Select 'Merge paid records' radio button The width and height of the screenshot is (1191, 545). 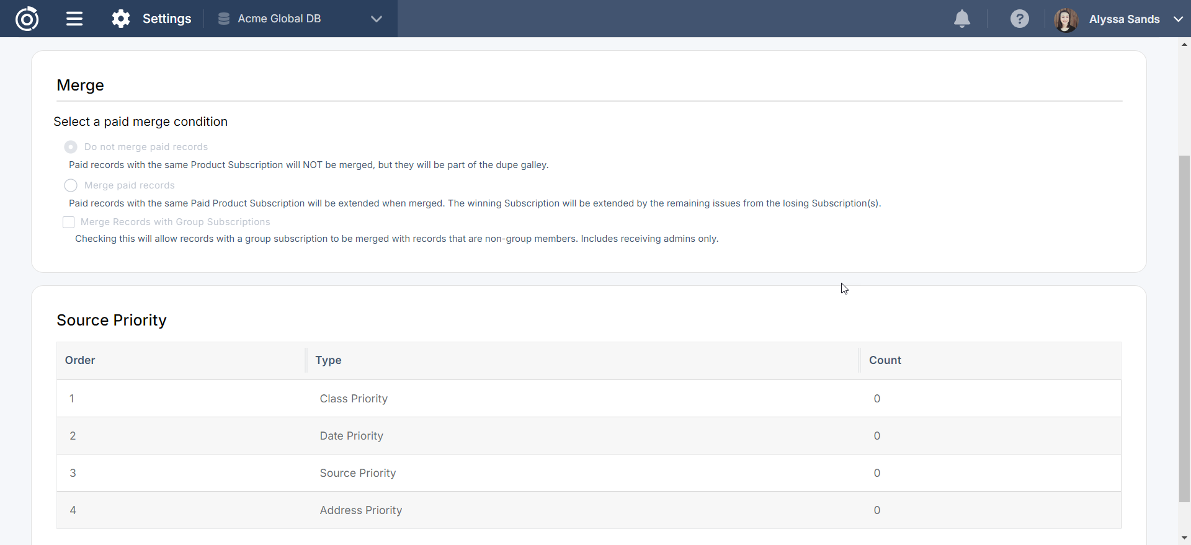tap(71, 185)
